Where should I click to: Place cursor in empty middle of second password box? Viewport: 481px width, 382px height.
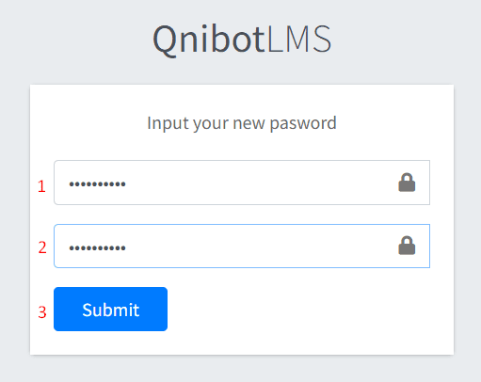point(251,246)
